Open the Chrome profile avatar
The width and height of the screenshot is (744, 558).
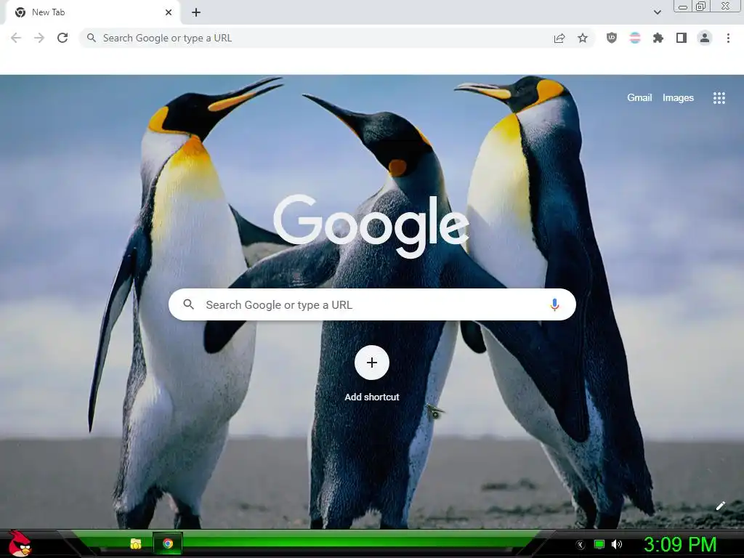705,38
